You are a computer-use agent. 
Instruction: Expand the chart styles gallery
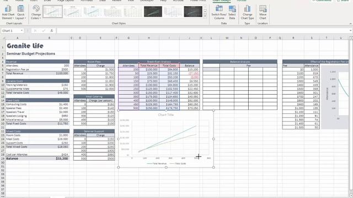[205, 16]
